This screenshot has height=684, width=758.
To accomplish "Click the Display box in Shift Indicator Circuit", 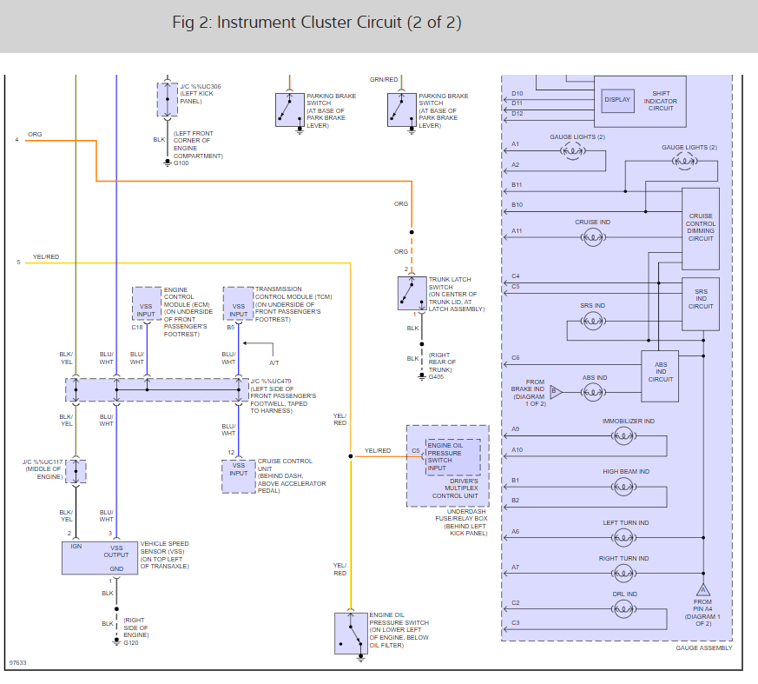I will point(618,101).
